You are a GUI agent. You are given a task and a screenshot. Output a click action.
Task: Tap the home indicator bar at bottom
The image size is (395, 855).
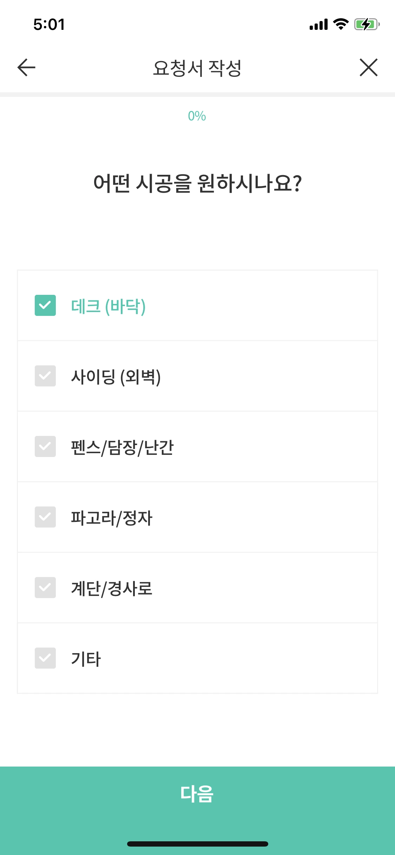197,844
